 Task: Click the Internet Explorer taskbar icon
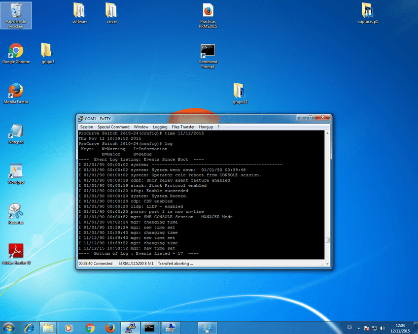coord(29,327)
